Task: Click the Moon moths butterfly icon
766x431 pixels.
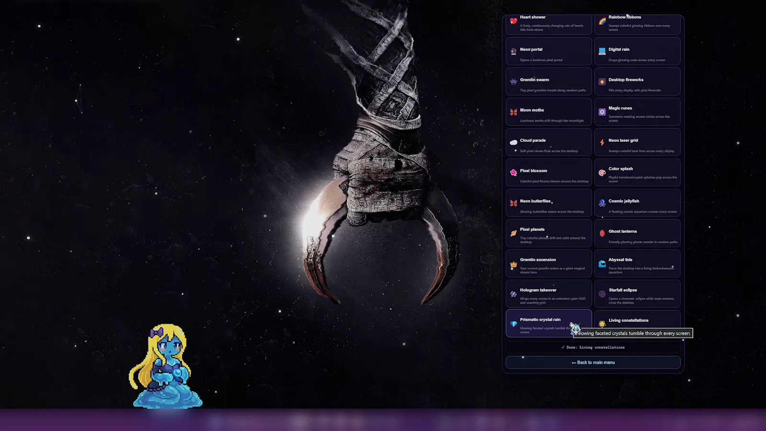Action: [x=513, y=112]
